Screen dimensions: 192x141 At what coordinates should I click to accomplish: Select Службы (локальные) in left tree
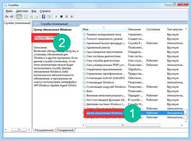coord(17,23)
